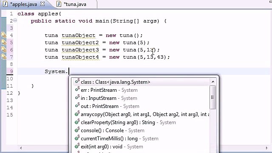Click the field icon beside class suggestion
The image size is (272, 153).
[x=77, y=81]
